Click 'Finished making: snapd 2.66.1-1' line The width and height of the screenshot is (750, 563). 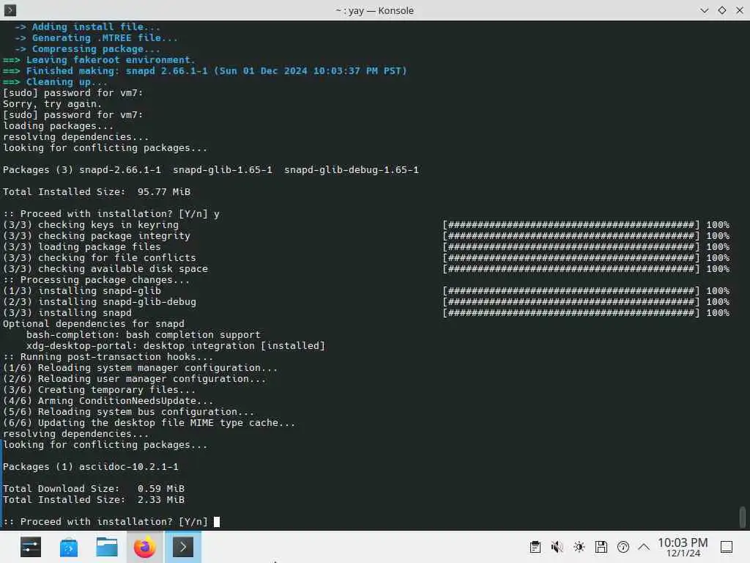[205, 71]
